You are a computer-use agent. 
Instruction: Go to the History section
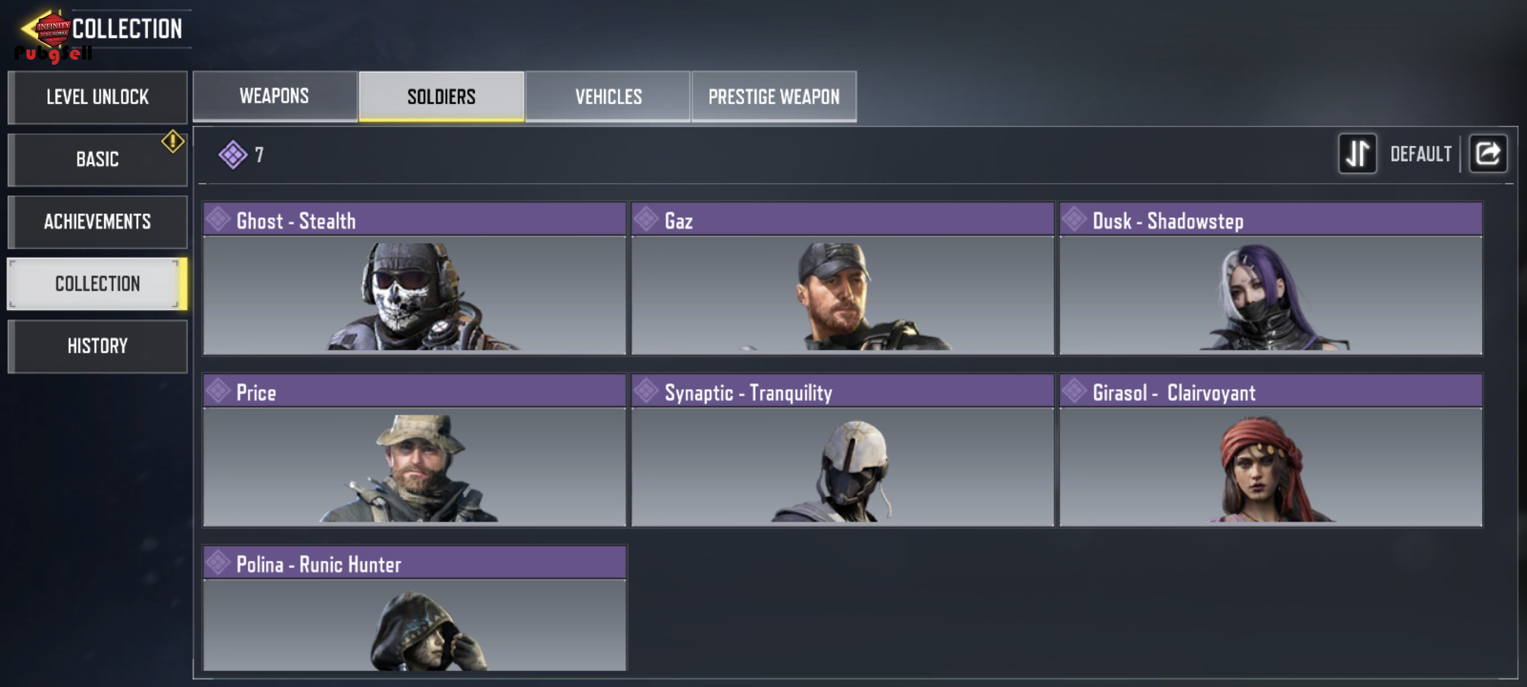pyautogui.click(x=97, y=346)
